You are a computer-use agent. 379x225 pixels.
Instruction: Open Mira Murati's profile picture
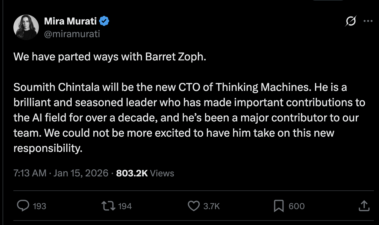point(26,27)
